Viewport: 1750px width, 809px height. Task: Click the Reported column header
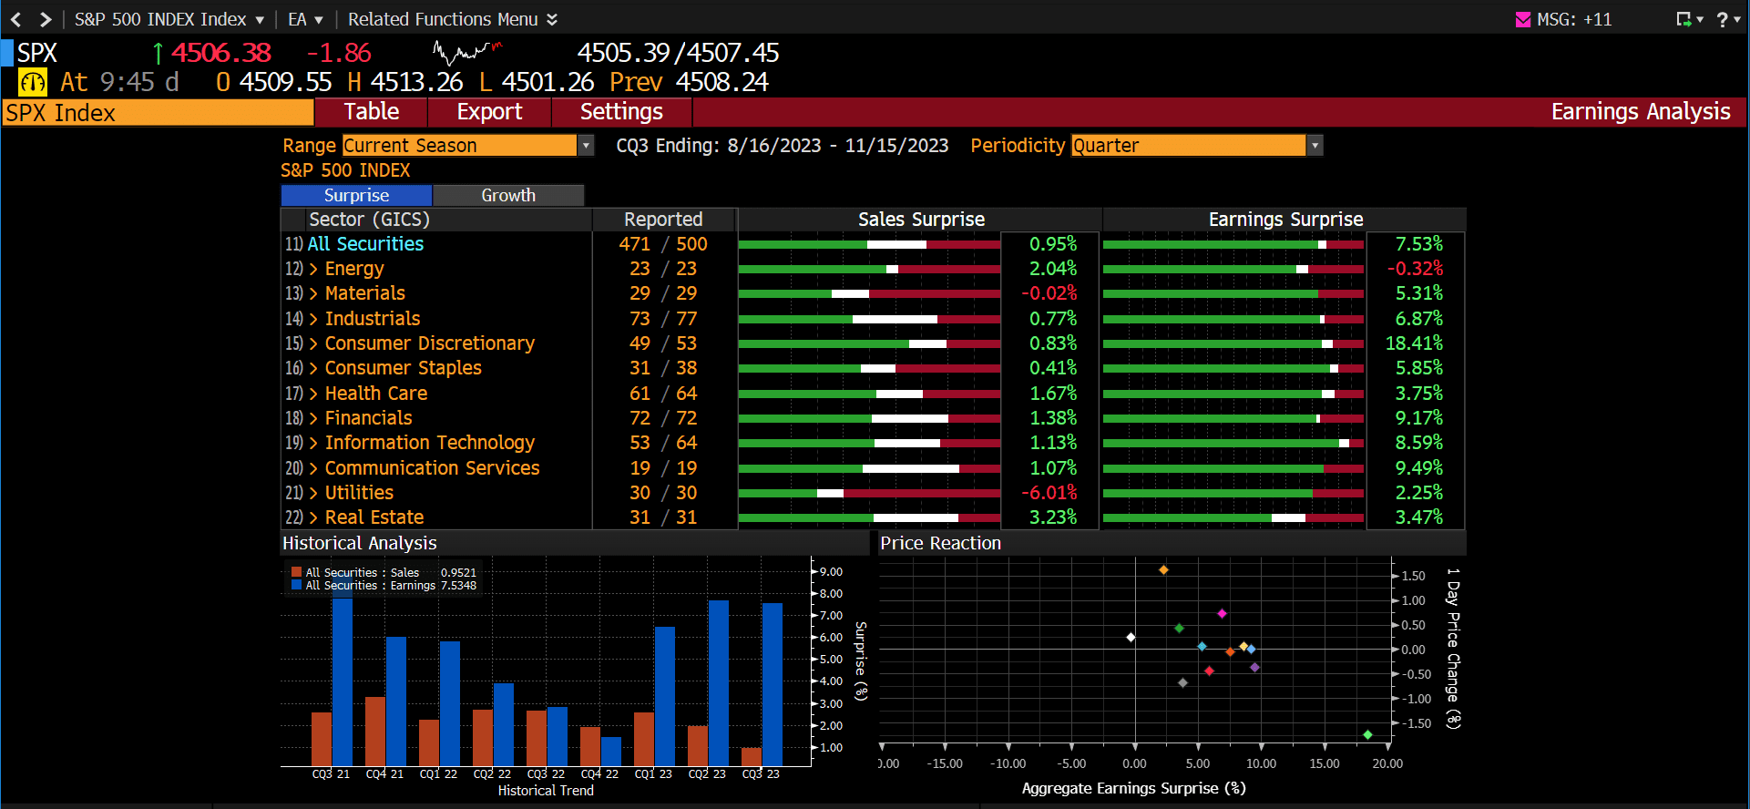click(x=663, y=220)
